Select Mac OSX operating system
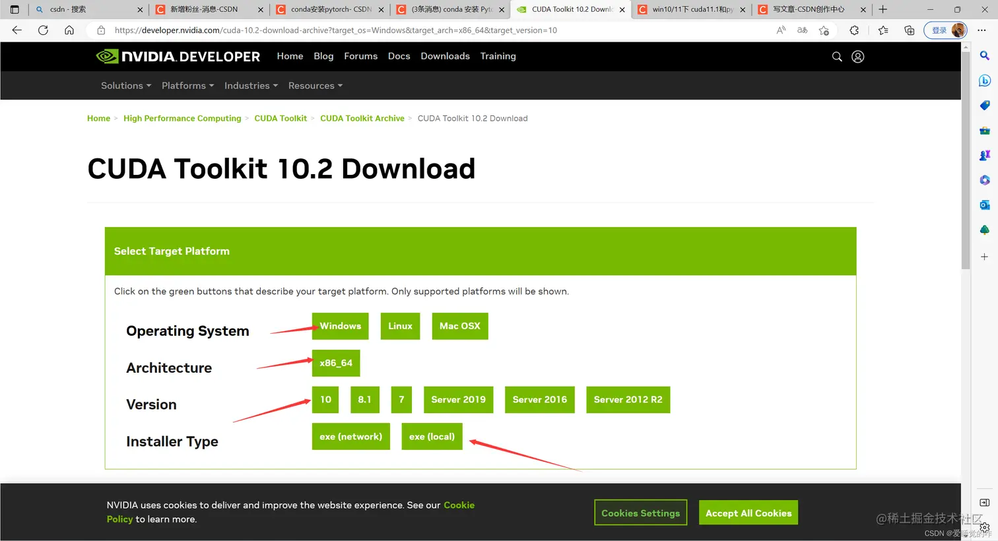Image resolution: width=998 pixels, height=541 pixels. pyautogui.click(x=460, y=326)
